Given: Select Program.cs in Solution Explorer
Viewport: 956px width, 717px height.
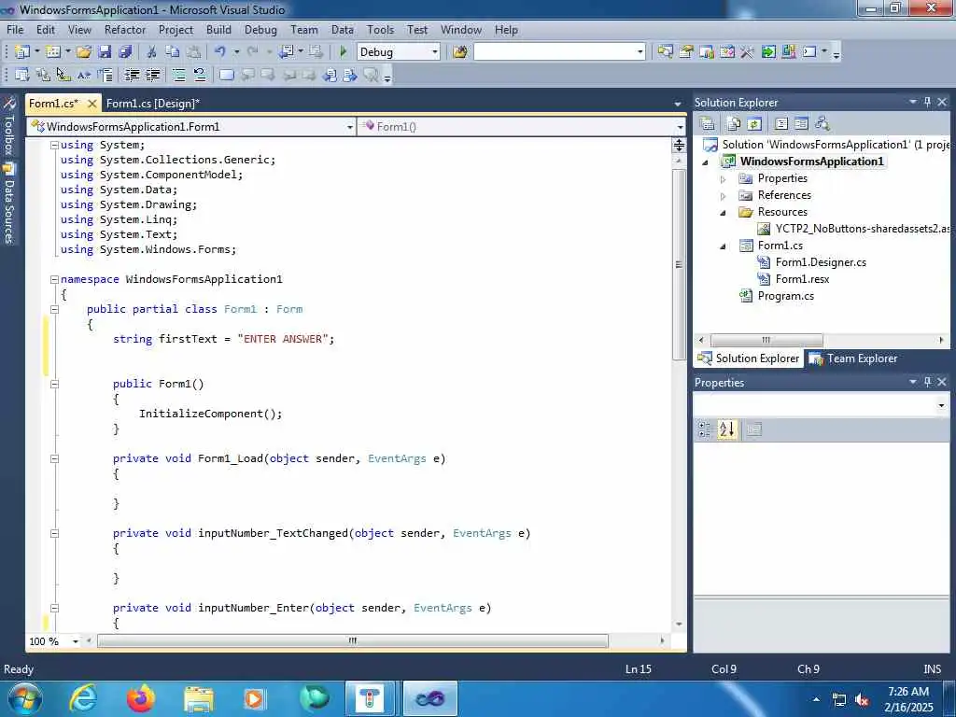Looking at the screenshot, I should pos(785,296).
